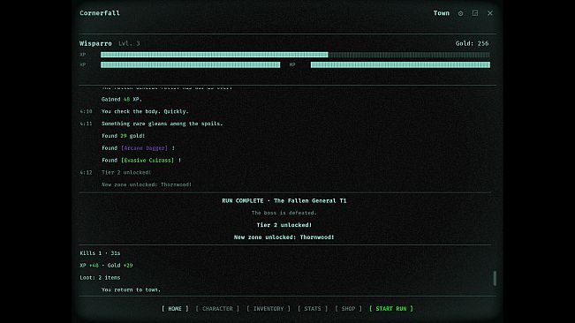Switch to the CHARACTER tab
Screen dimensions: 575x323
[217, 309]
